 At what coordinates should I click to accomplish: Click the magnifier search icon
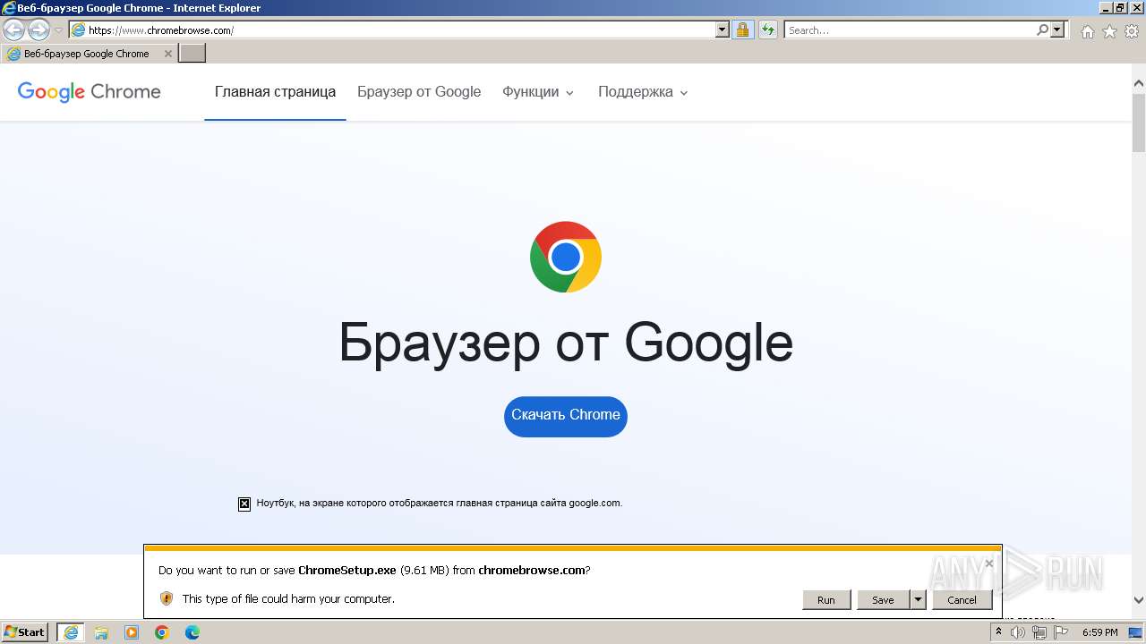pos(1042,30)
